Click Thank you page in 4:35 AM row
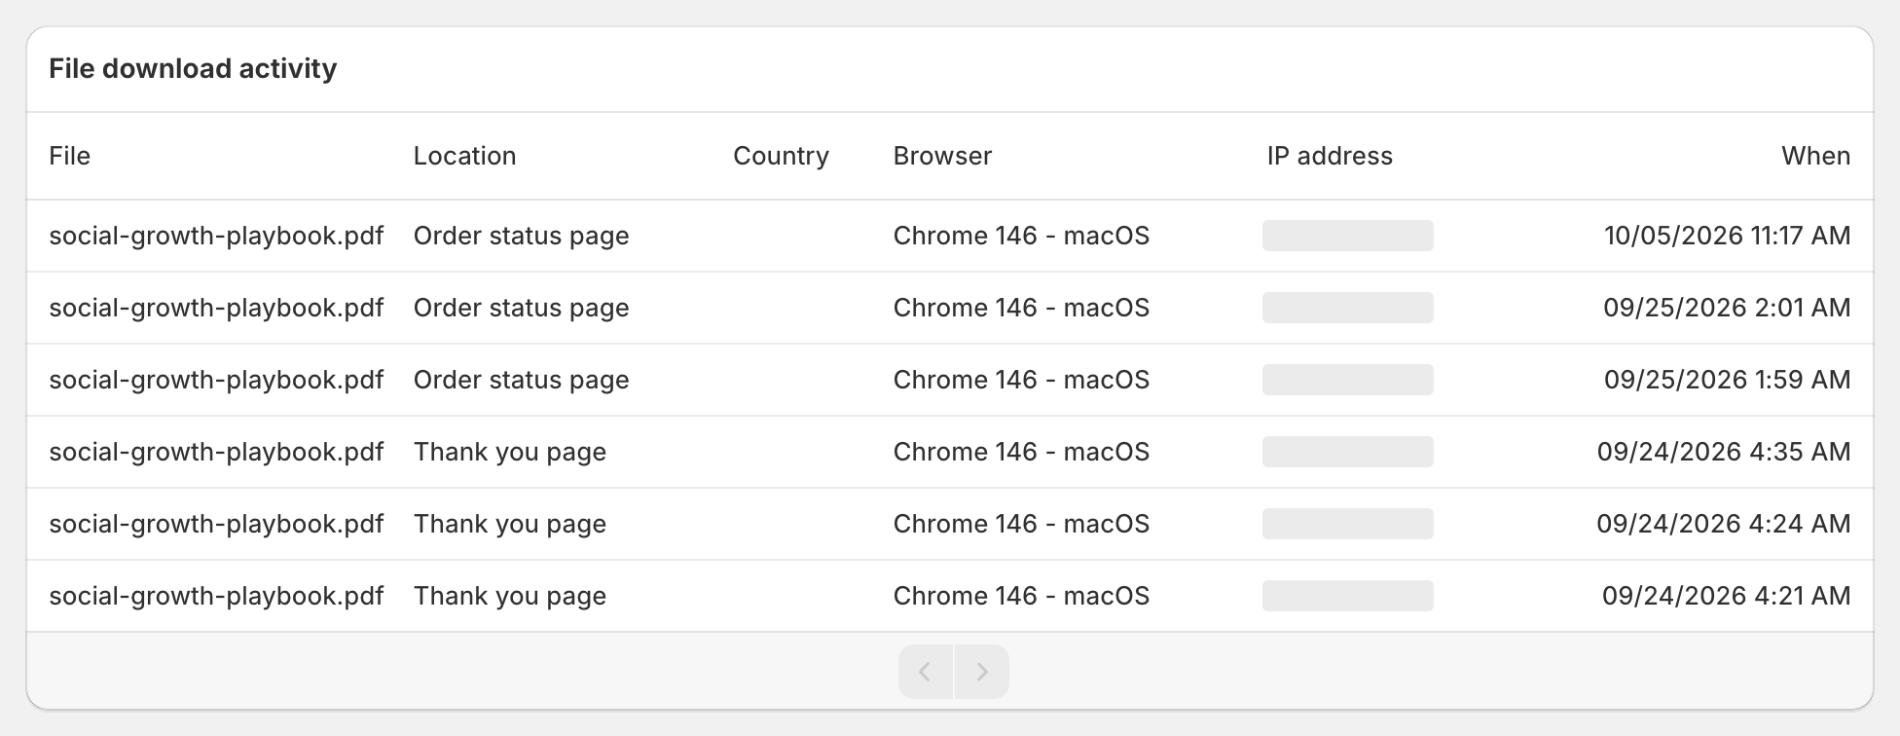 (x=510, y=452)
